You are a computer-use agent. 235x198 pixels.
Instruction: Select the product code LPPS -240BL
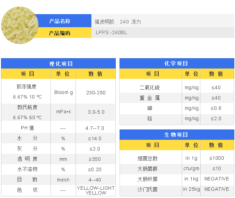coord(112,33)
